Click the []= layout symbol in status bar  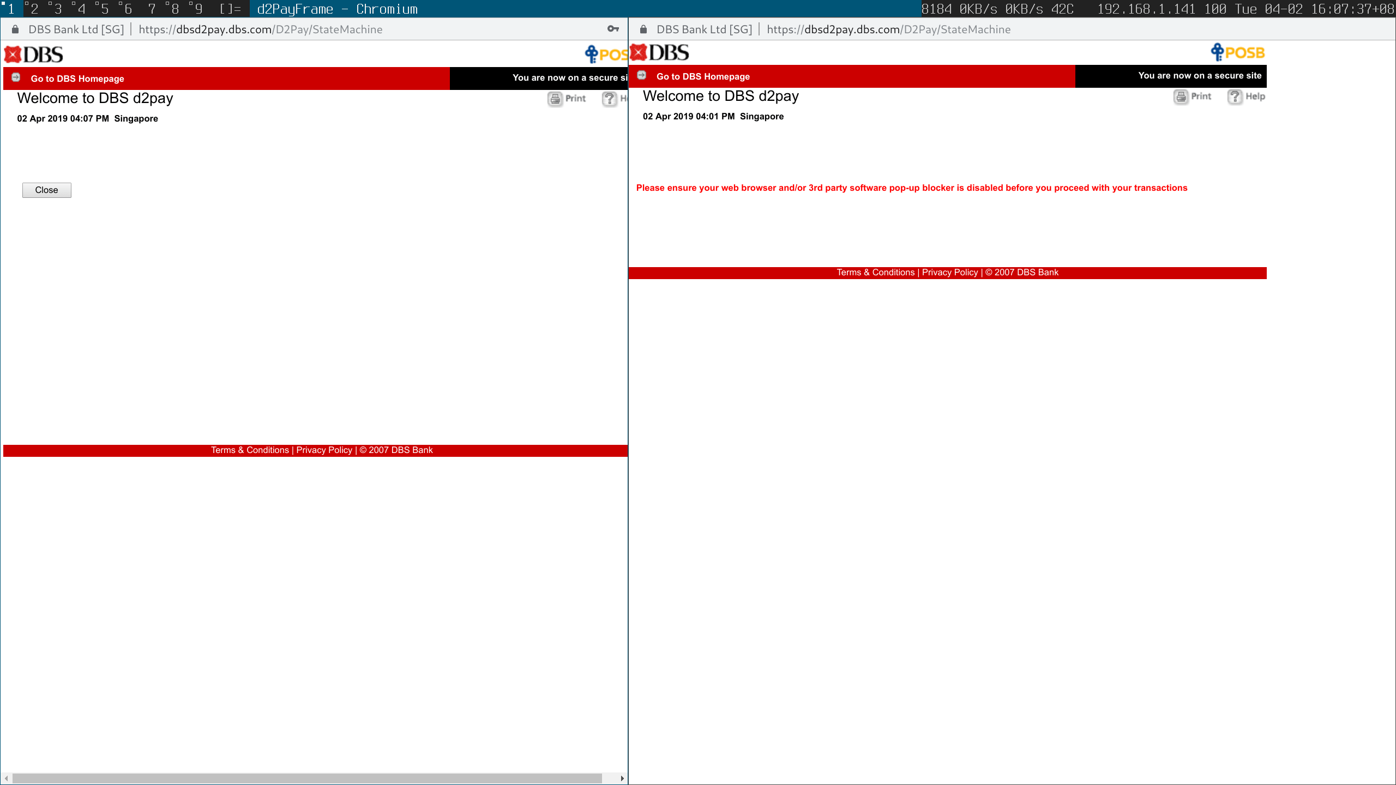click(x=230, y=9)
